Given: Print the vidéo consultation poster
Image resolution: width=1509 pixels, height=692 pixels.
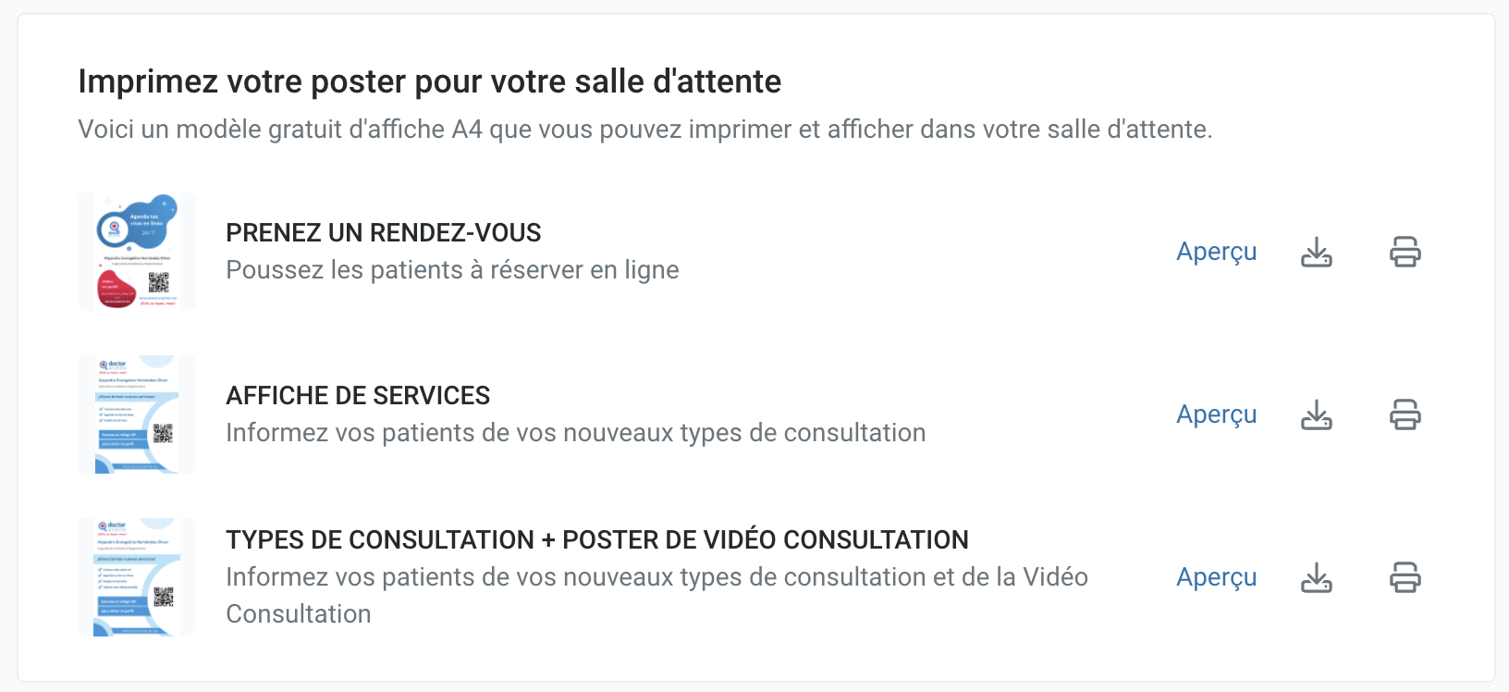Looking at the screenshot, I should pos(1405,577).
